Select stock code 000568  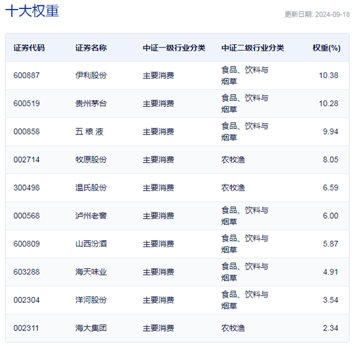coord(26,216)
